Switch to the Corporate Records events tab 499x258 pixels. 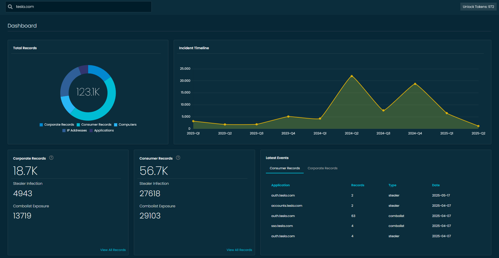[x=322, y=168]
